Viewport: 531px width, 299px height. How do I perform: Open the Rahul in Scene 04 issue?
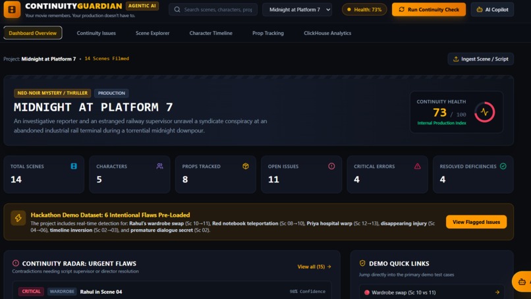(x=101, y=292)
